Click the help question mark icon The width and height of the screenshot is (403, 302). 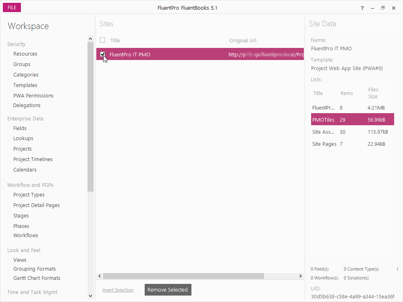362,8
